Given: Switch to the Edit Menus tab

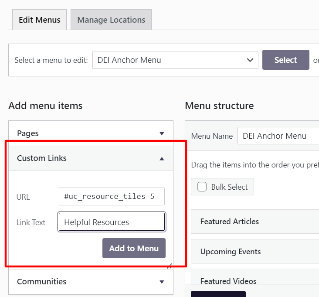Looking at the screenshot, I should pos(39,20).
